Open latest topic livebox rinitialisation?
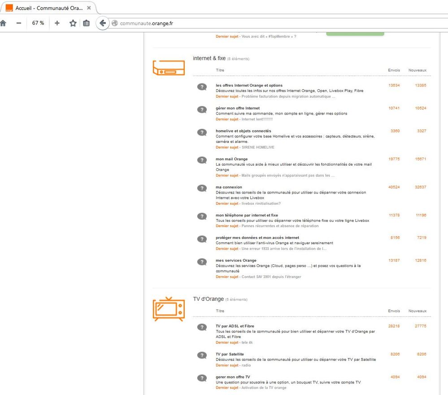 (x=261, y=203)
